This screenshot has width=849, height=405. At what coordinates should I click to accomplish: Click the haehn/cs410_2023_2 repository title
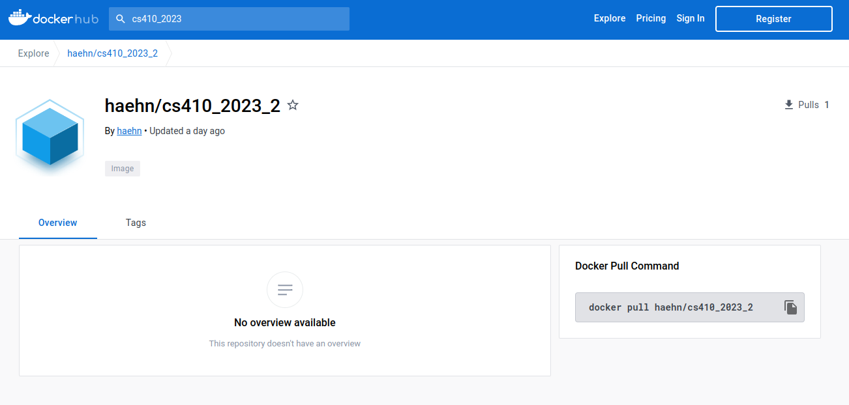(192, 105)
